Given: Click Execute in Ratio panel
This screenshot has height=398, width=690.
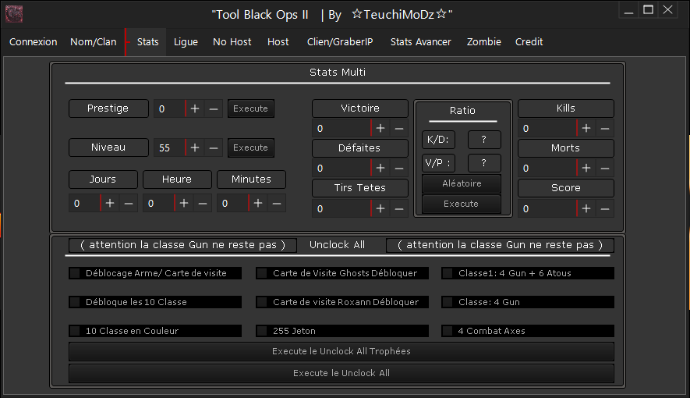Looking at the screenshot, I should pyautogui.click(x=462, y=204).
